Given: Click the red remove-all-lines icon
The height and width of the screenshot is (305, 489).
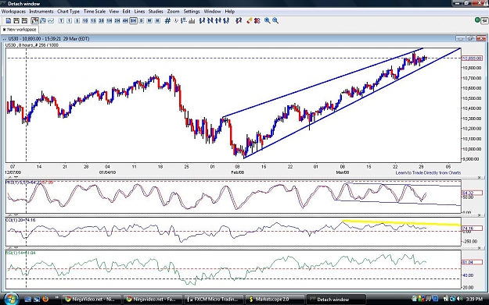Looking at the screenshot, I should click(x=257, y=21).
